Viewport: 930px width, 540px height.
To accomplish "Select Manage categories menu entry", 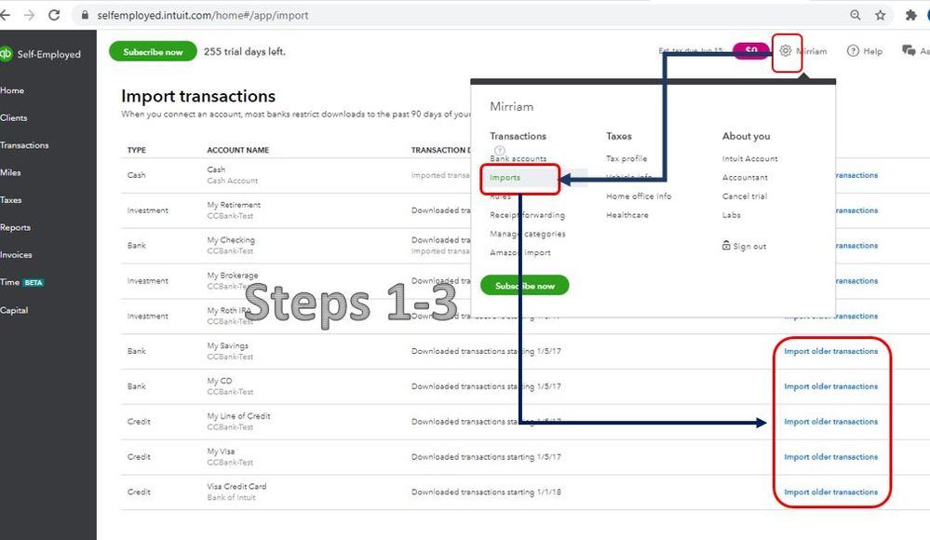I will click(x=527, y=234).
